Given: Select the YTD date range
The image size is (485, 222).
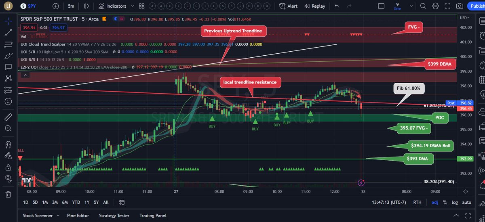Looking at the screenshot, I should [x=76, y=202].
